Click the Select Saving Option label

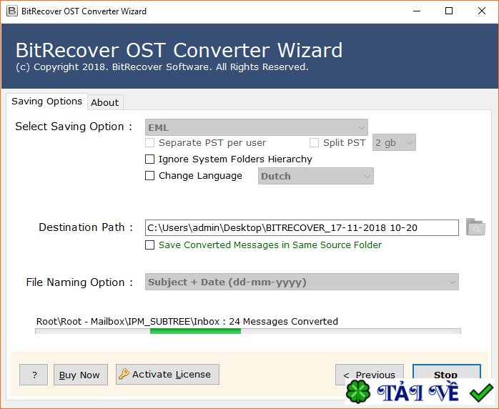74,127
